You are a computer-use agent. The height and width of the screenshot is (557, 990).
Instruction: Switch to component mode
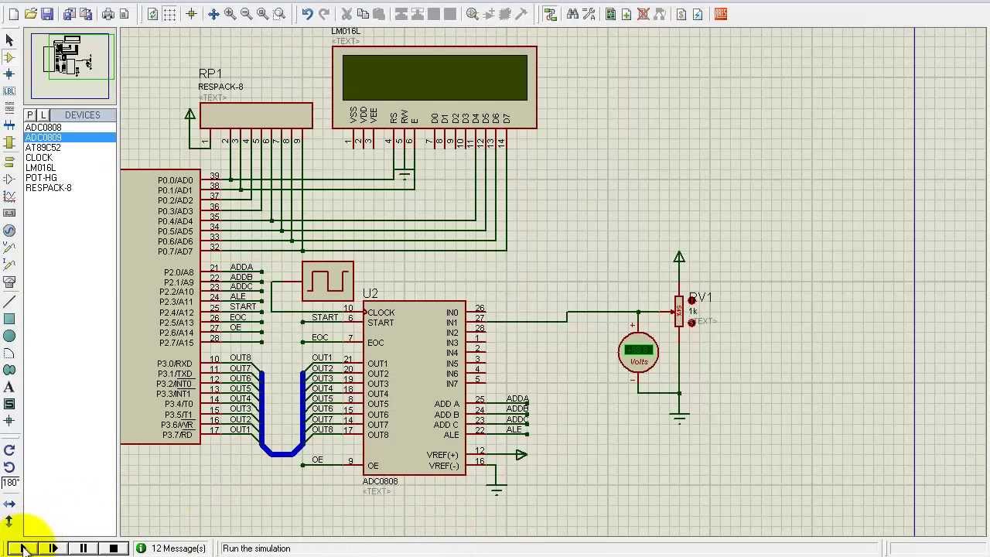tap(9, 57)
